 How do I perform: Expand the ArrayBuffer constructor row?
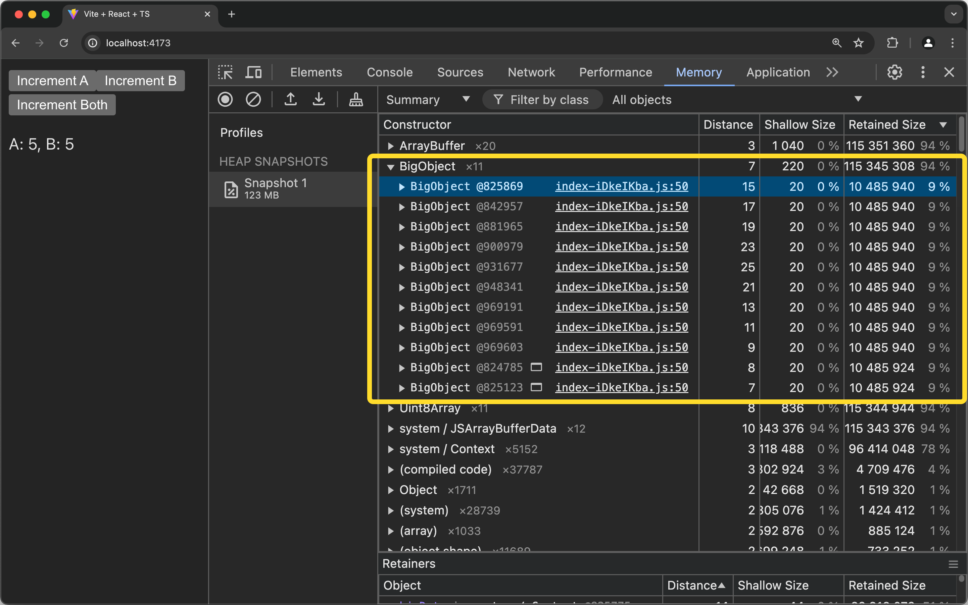(390, 146)
